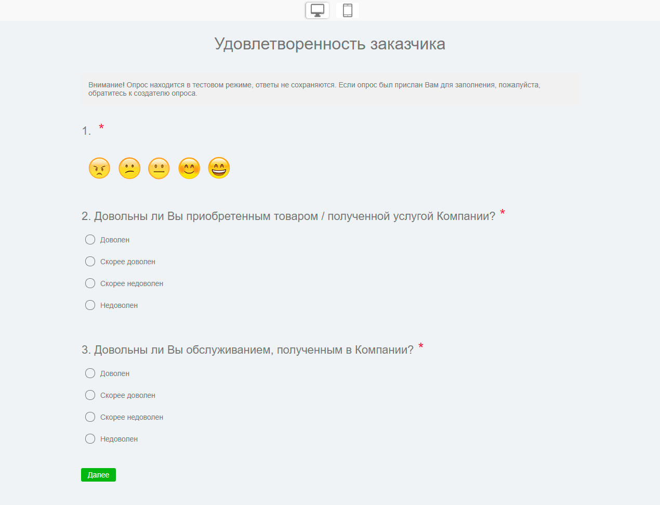The image size is (660, 505).
Task: Select 'Недоволен' for question 3
Action: 89,438
